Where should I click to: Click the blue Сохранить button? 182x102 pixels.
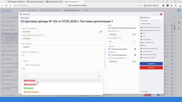point(151,64)
